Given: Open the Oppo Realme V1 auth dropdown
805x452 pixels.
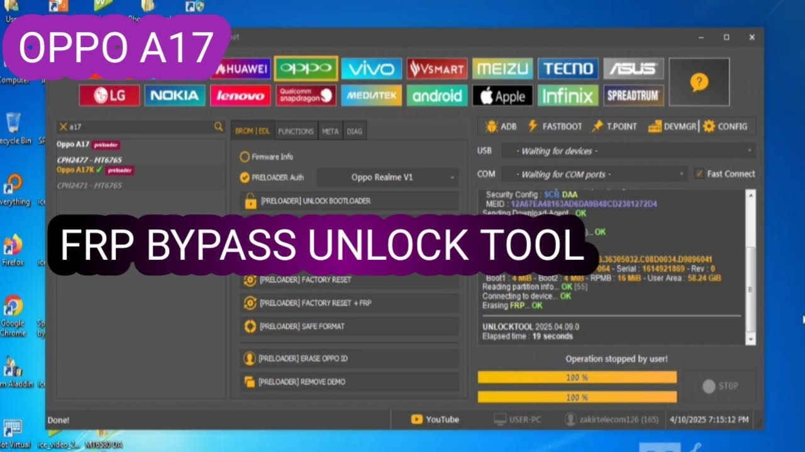Looking at the screenshot, I should (x=387, y=178).
